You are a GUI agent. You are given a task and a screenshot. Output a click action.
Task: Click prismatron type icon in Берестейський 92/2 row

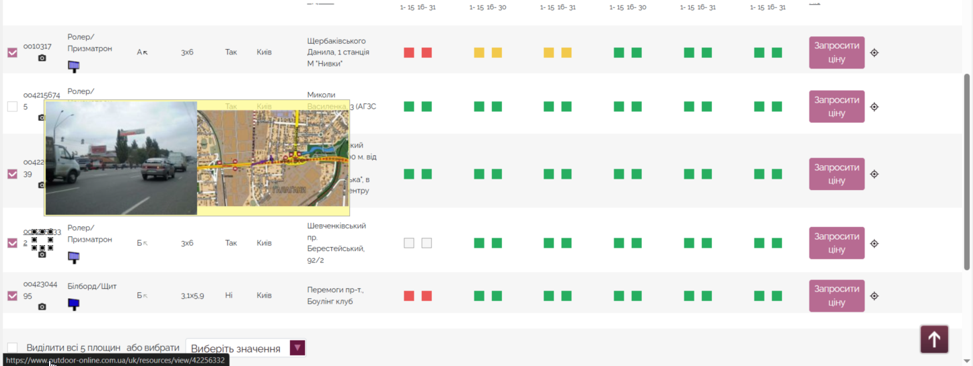point(73,257)
